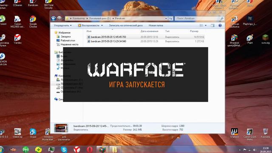The image size is (272, 153).
Task: Click Записать на оптический диск
Action: pos(126,25)
